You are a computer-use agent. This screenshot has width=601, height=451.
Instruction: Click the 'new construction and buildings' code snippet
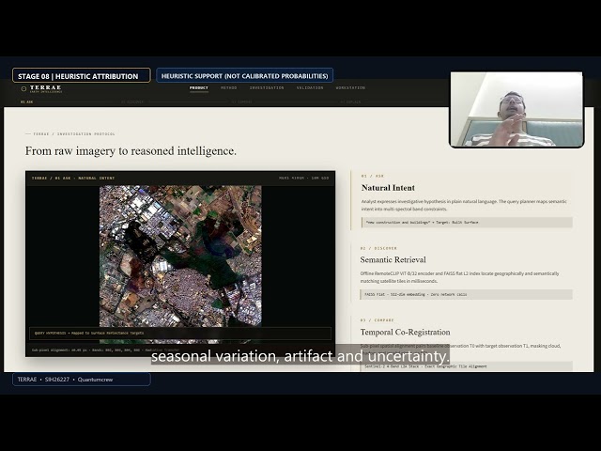pos(467,223)
